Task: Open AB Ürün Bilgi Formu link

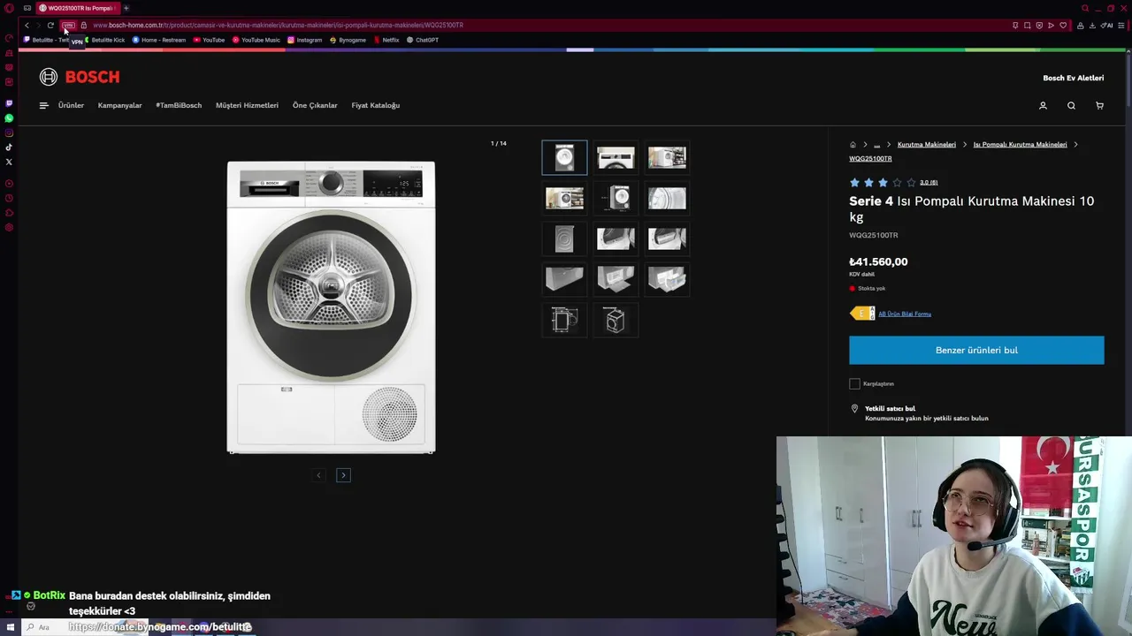Action: pos(905,314)
